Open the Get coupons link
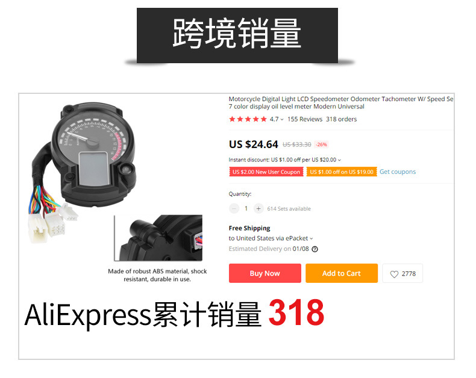The image size is (476, 378). (398, 172)
